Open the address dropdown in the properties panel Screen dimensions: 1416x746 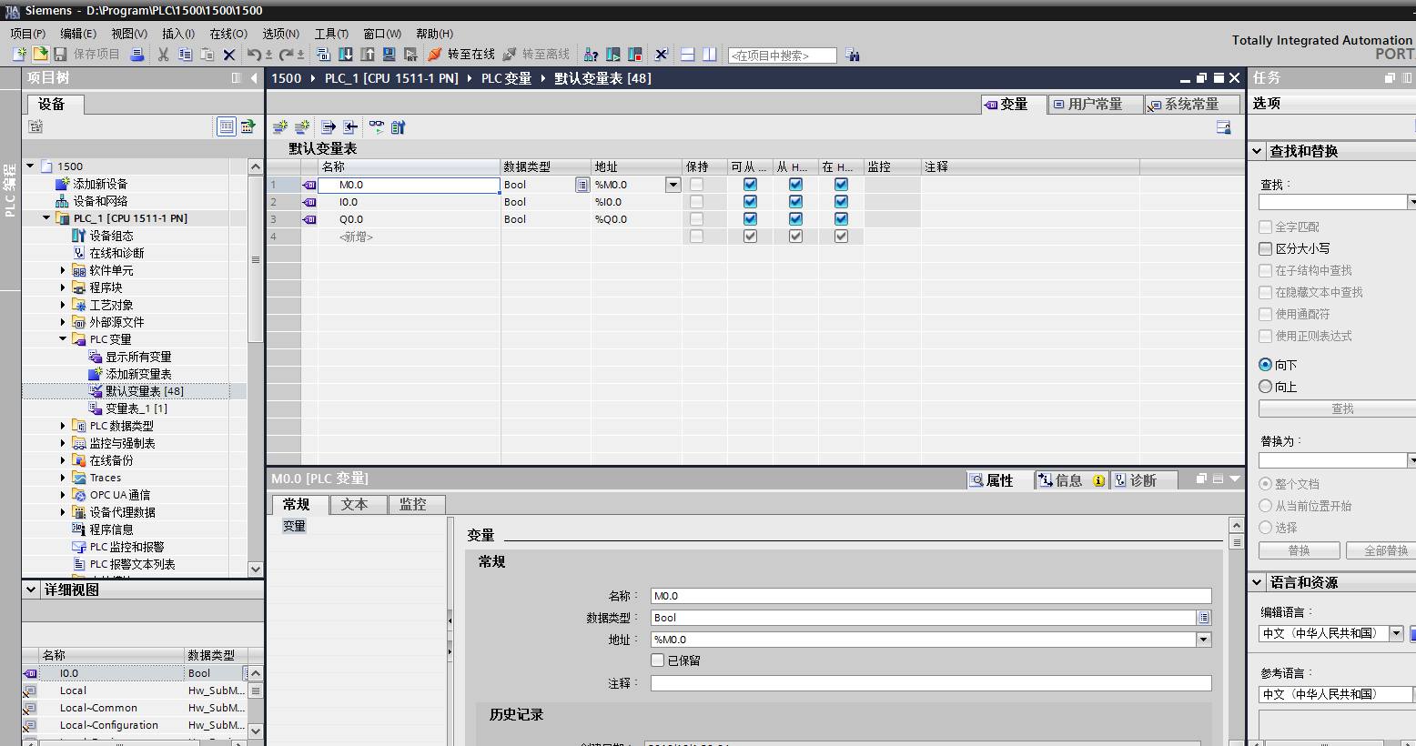tap(1203, 640)
